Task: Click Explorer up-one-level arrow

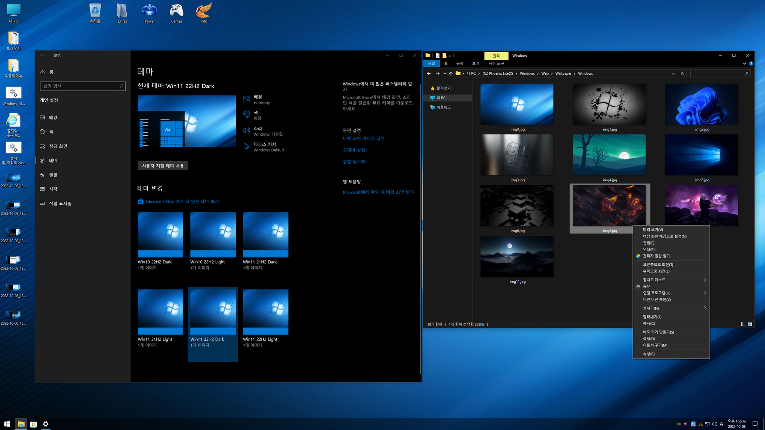Action: click(x=451, y=73)
